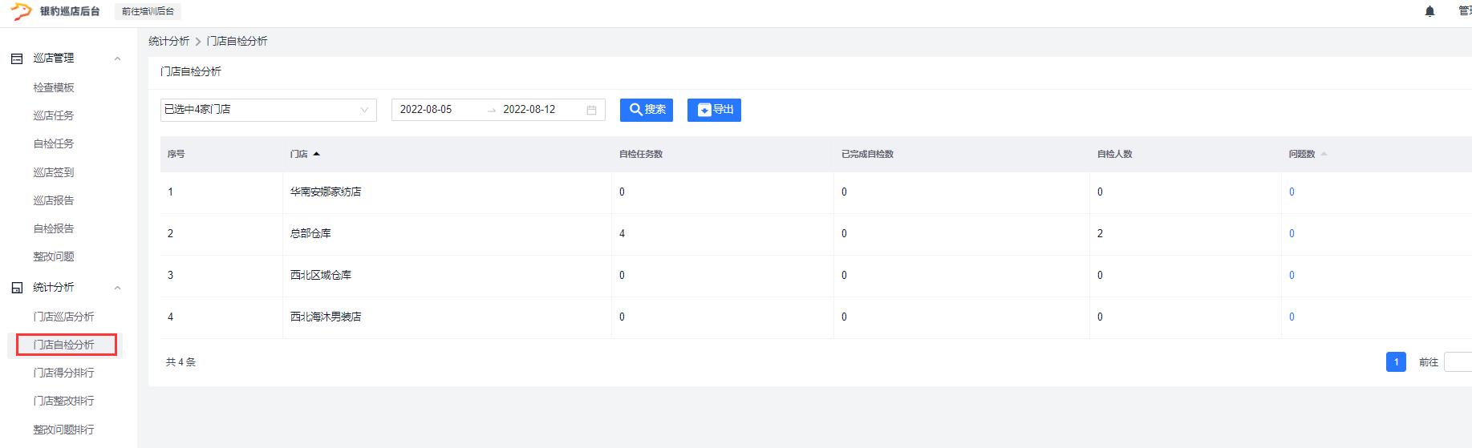
Task: Click 问题数 link for 总部仓库 row
Action: click(x=1292, y=233)
